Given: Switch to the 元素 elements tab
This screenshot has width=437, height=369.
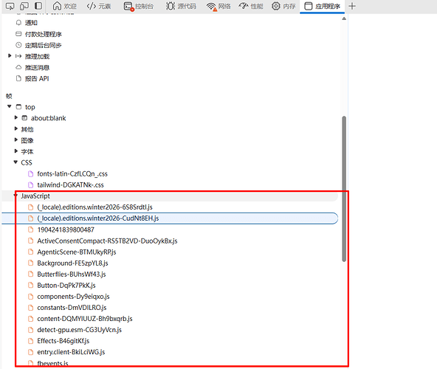Looking at the screenshot, I should pos(99,6).
